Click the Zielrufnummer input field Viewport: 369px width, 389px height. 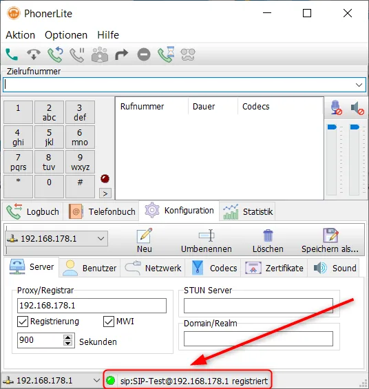point(184,85)
